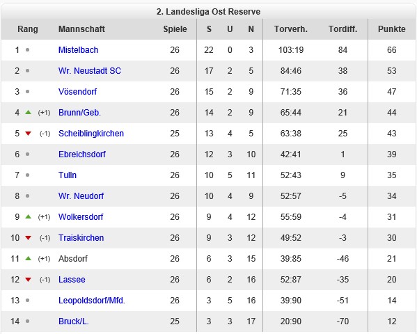Click the Punkte column header

(392, 29)
